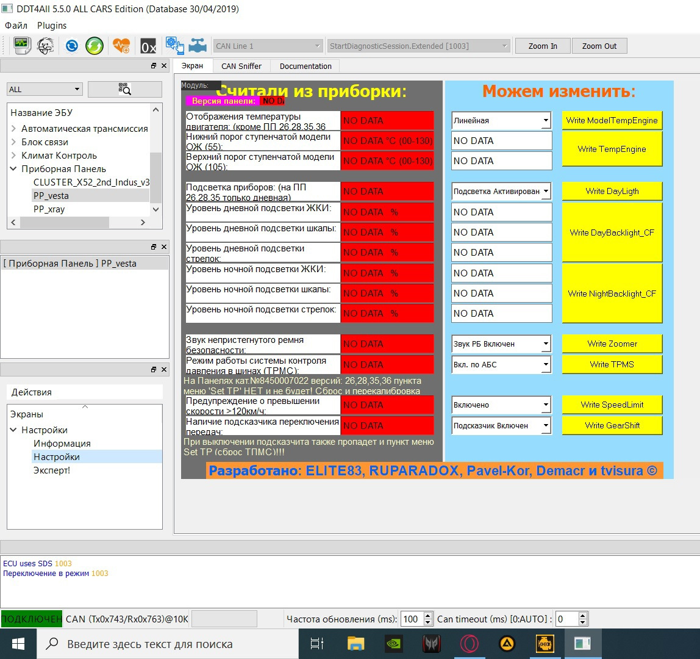The image size is (700, 659).
Task: Open the StartDiagnosticSession.Extended dropdown
Action: [418, 46]
